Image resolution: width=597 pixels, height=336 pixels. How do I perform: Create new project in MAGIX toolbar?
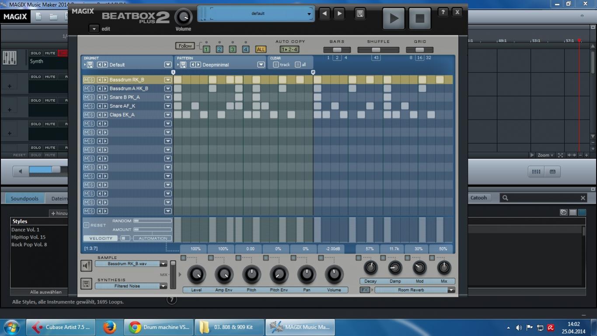point(38,17)
